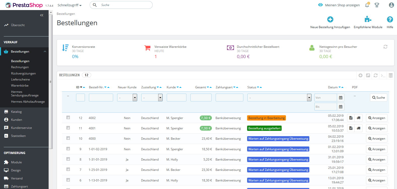Open the Status filter dropdown
The width and height of the screenshot is (397, 189).
click(279, 98)
